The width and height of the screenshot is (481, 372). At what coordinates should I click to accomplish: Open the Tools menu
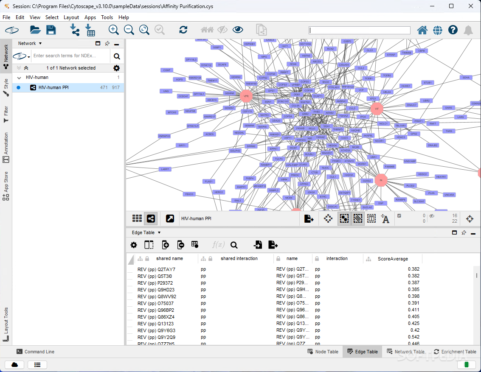pos(107,17)
